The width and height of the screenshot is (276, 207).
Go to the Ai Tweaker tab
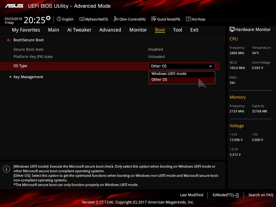click(x=79, y=30)
